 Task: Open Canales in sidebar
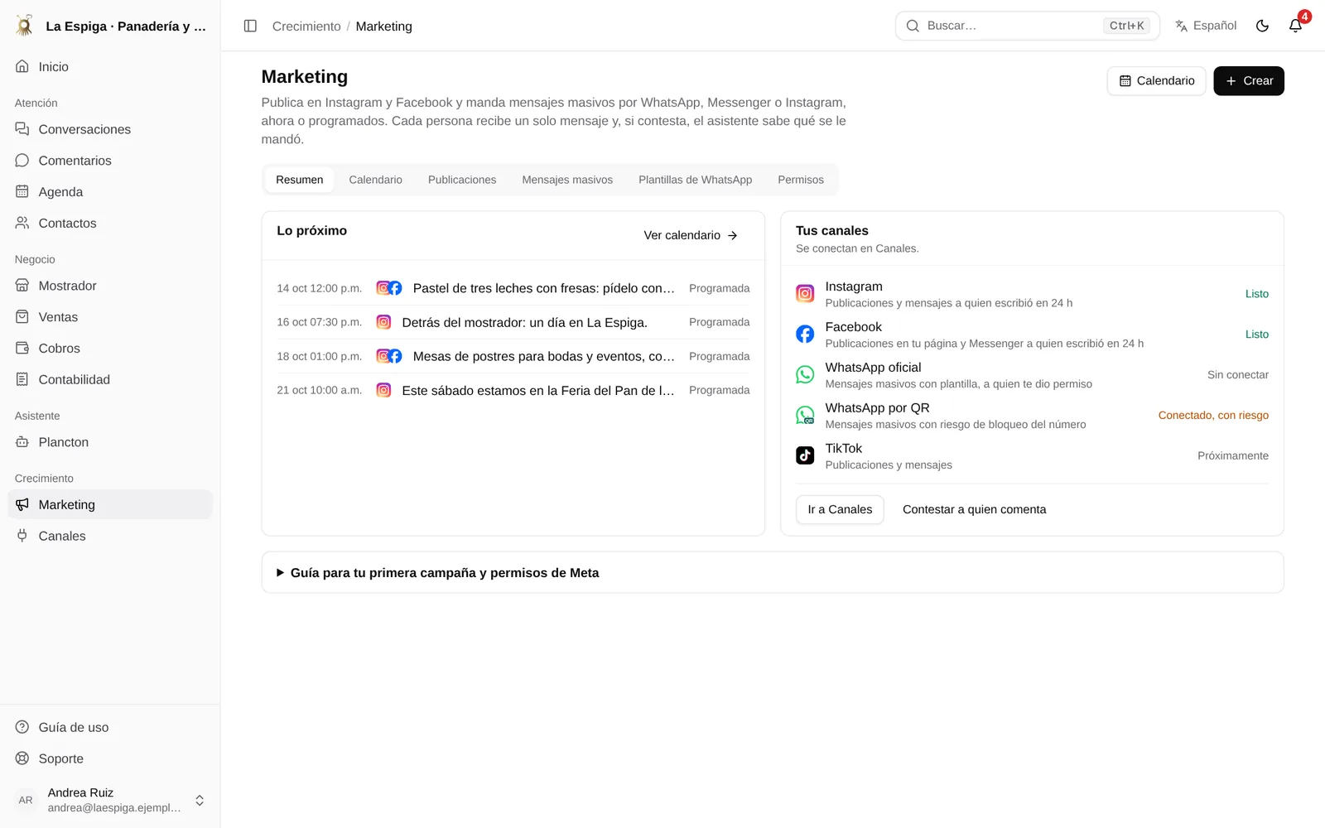click(x=110, y=537)
